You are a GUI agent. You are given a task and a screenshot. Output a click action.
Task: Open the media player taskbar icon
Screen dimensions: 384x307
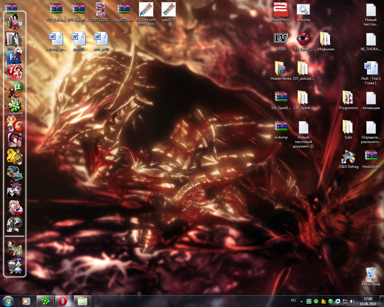[26, 301]
